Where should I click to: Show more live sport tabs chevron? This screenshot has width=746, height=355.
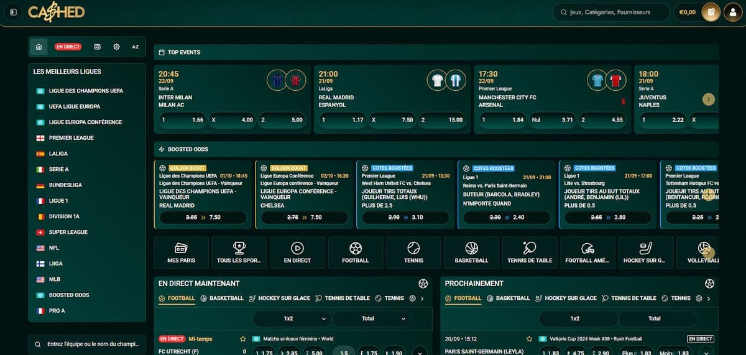[423, 298]
